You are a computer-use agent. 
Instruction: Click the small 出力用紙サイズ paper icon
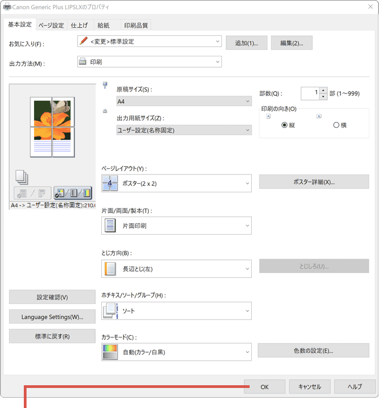click(105, 111)
